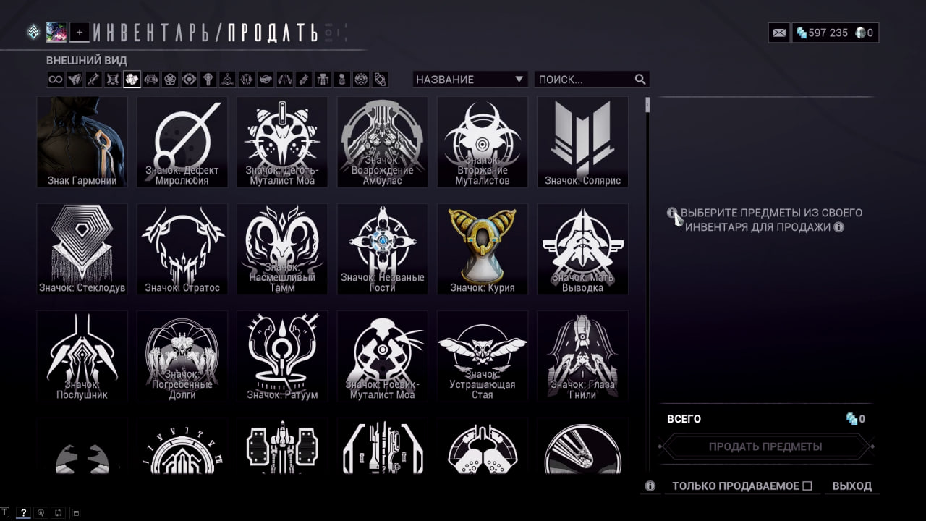This screenshot has height=521, width=926.
Task: Click the magnifier icon in the search box
Action: (640, 80)
